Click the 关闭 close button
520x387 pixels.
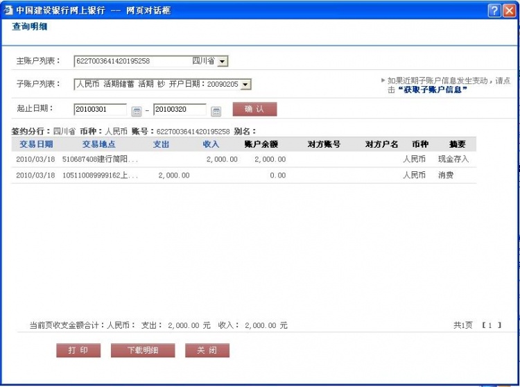(x=207, y=350)
